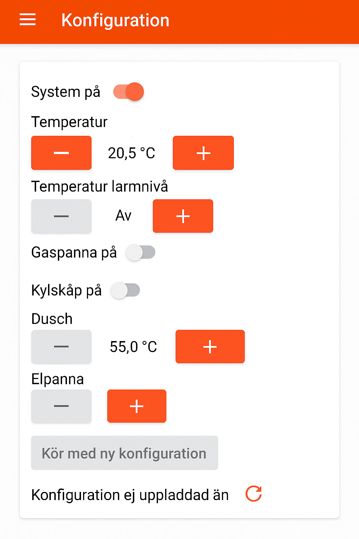
Task: Increase Temperatur with the plus button
Action: tap(203, 153)
